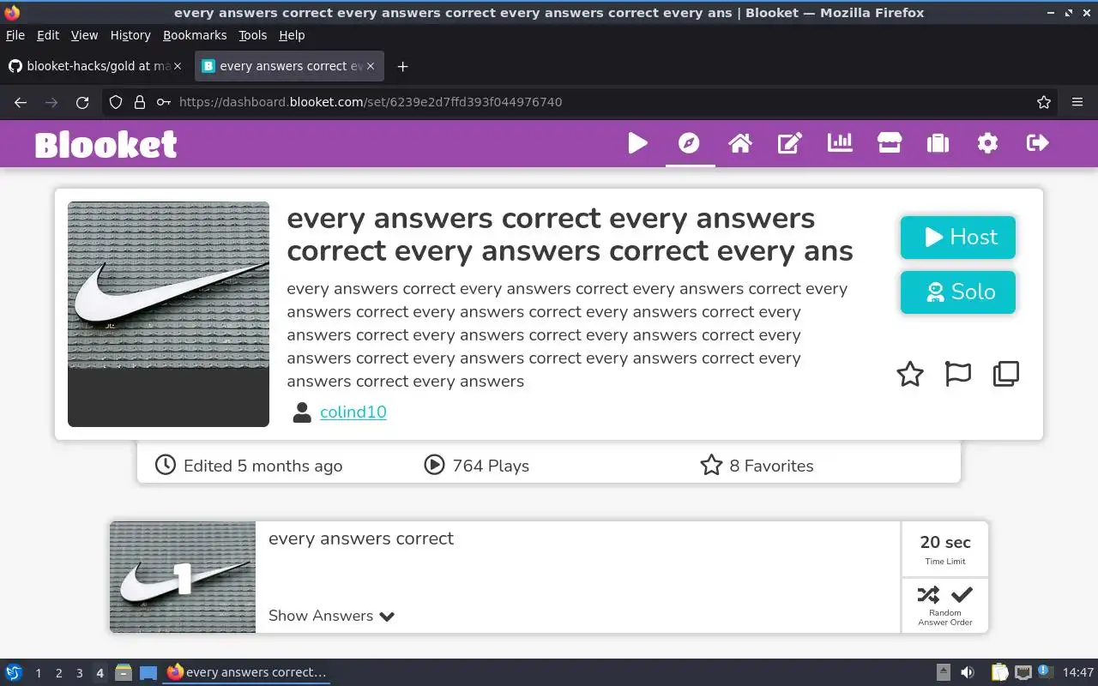Open the Edit menu
Screen dimensions: 1098x686
(48, 35)
